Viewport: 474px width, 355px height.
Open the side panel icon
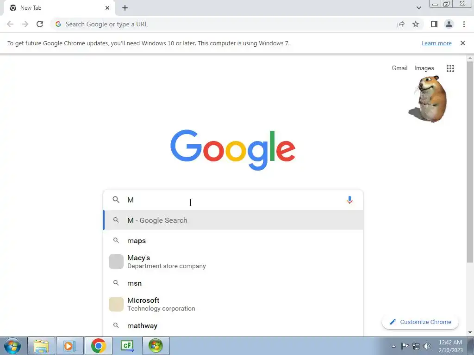[434, 24]
